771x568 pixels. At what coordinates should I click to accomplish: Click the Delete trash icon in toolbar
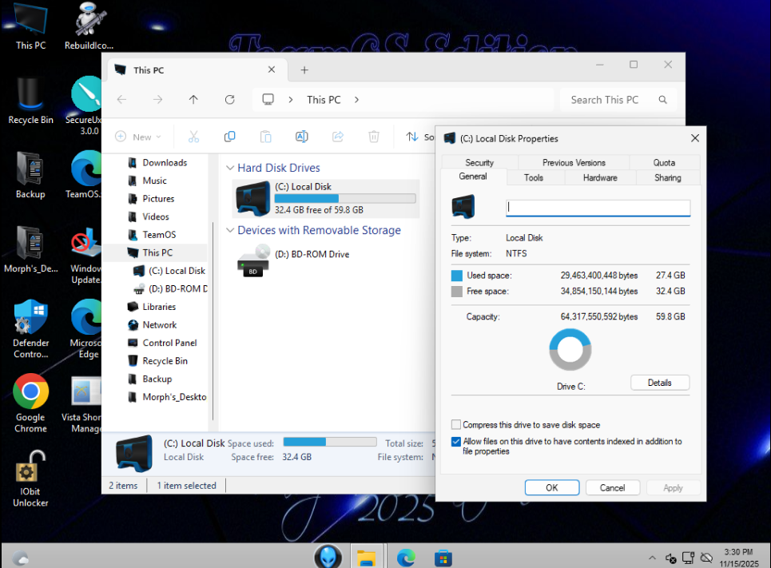tap(373, 137)
